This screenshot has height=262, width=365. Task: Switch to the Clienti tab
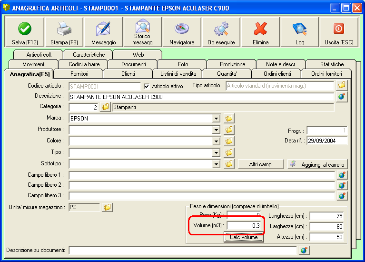point(128,74)
